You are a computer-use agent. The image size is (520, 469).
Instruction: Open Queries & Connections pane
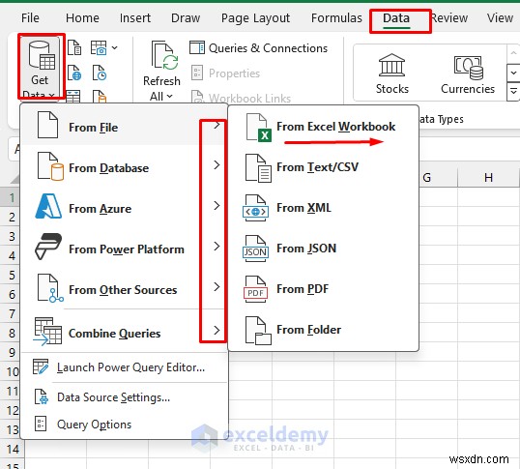(258, 48)
